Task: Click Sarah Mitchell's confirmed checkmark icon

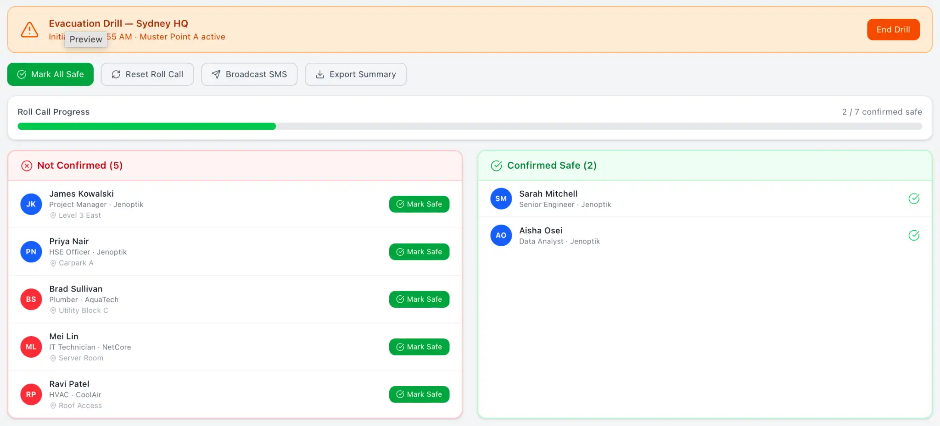Action: pos(914,199)
